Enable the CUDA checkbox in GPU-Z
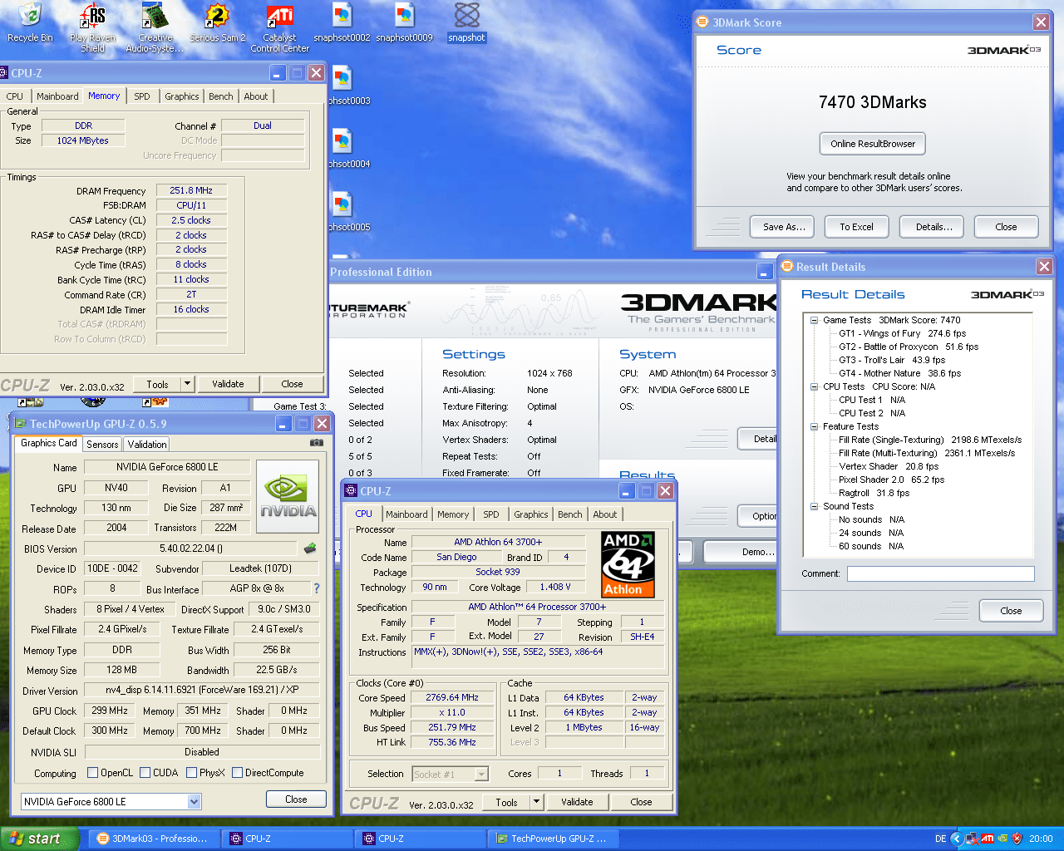The image size is (1064, 851). [x=145, y=773]
